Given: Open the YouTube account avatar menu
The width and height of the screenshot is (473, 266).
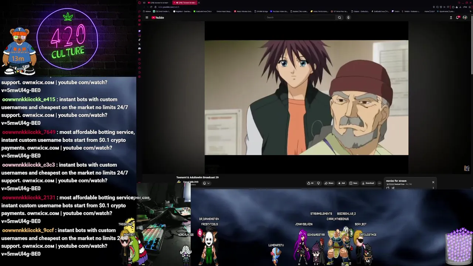Looking at the screenshot, I should pos(465,17).
